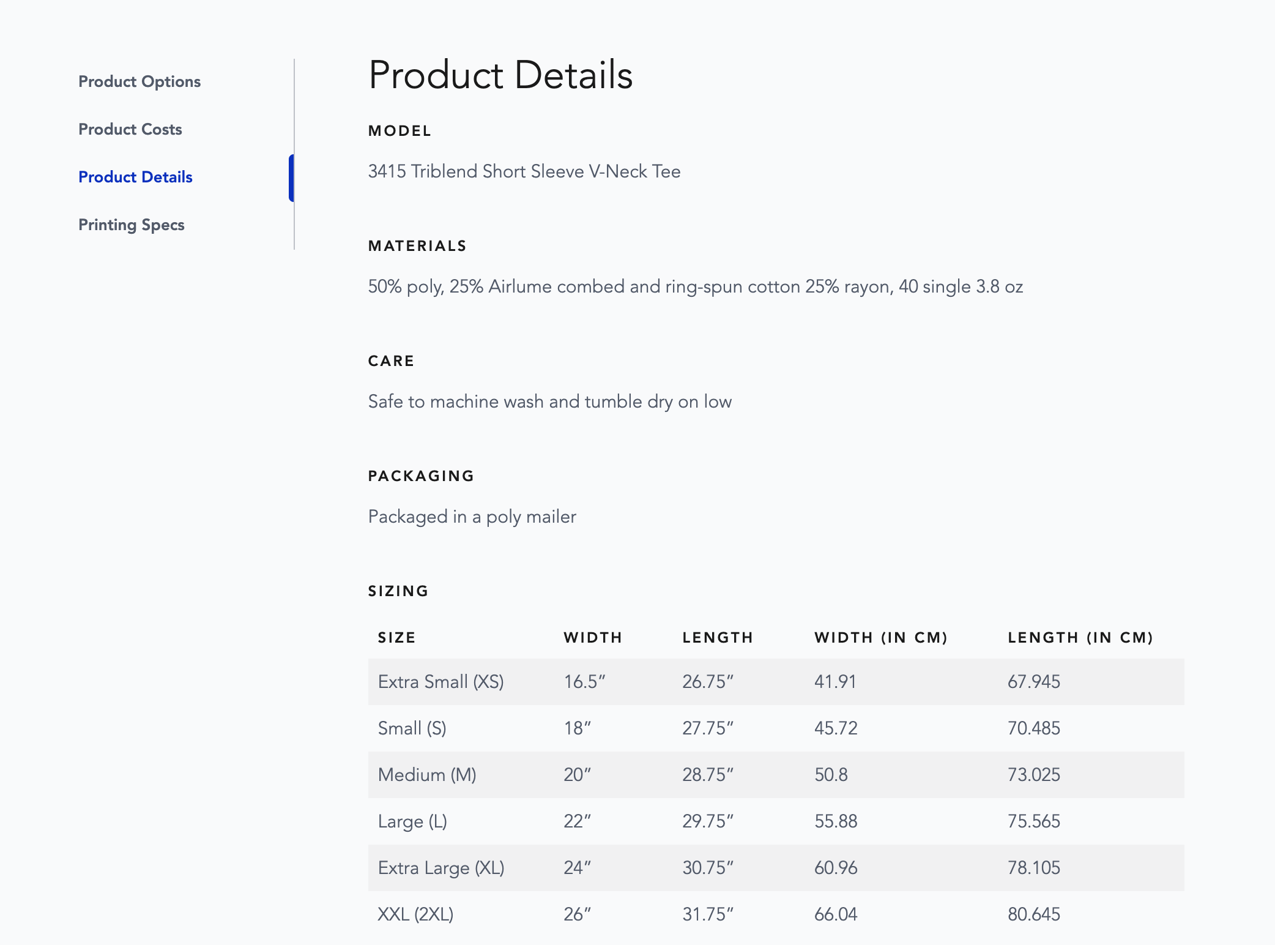The width and height of the screenshot is (1275, 945).
Task: Click the 78.105 length in cm value
Action: pos(1035,868)
